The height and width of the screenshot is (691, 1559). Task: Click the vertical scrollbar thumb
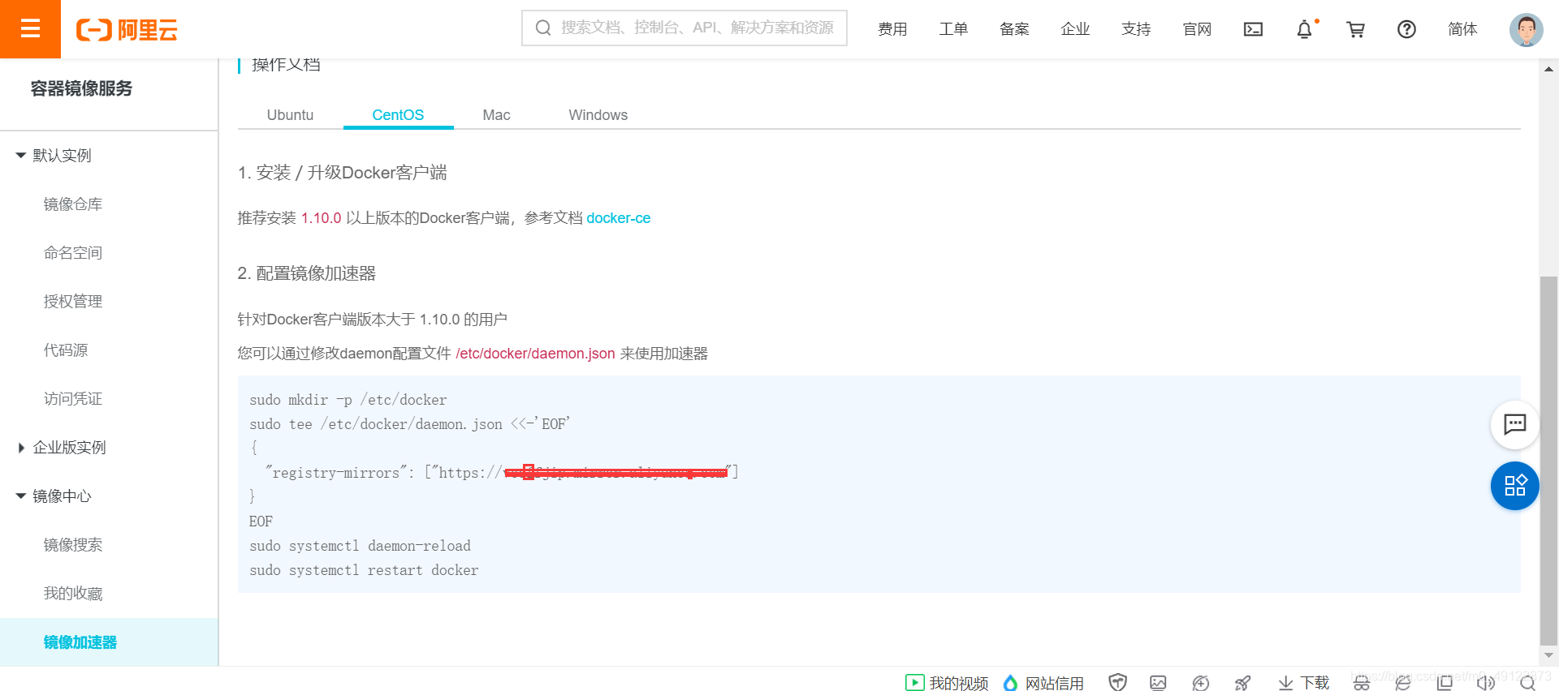[x=1548, y=460]
